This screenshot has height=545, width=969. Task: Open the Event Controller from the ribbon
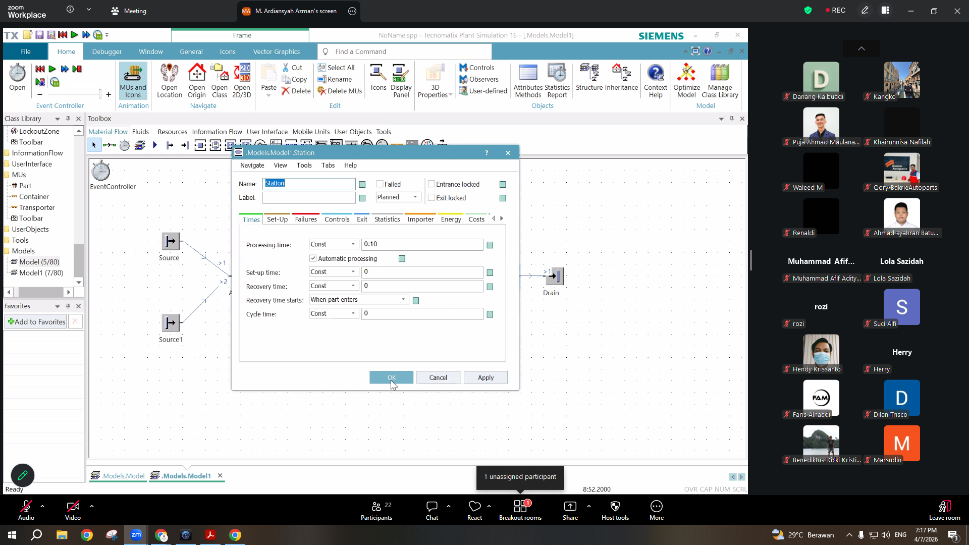click(17, 77)
